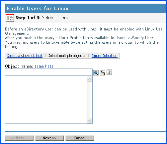The height and width of the screenshot is (144, 167).
Task: Click the list box vertical scrollbar track
Action: (x=89, y=100)
